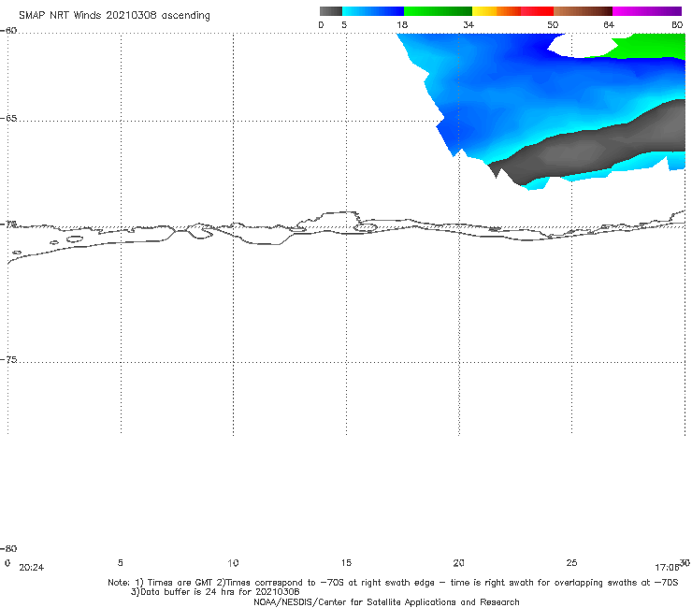Screen dimensions: 692x608
Task: Click the title "SMAP NRT Winds 20210308 ascending"
Action: coord(114,16)
